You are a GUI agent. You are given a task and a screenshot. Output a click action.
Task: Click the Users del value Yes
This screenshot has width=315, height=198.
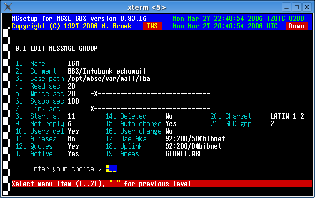click(x=73, y=131)
